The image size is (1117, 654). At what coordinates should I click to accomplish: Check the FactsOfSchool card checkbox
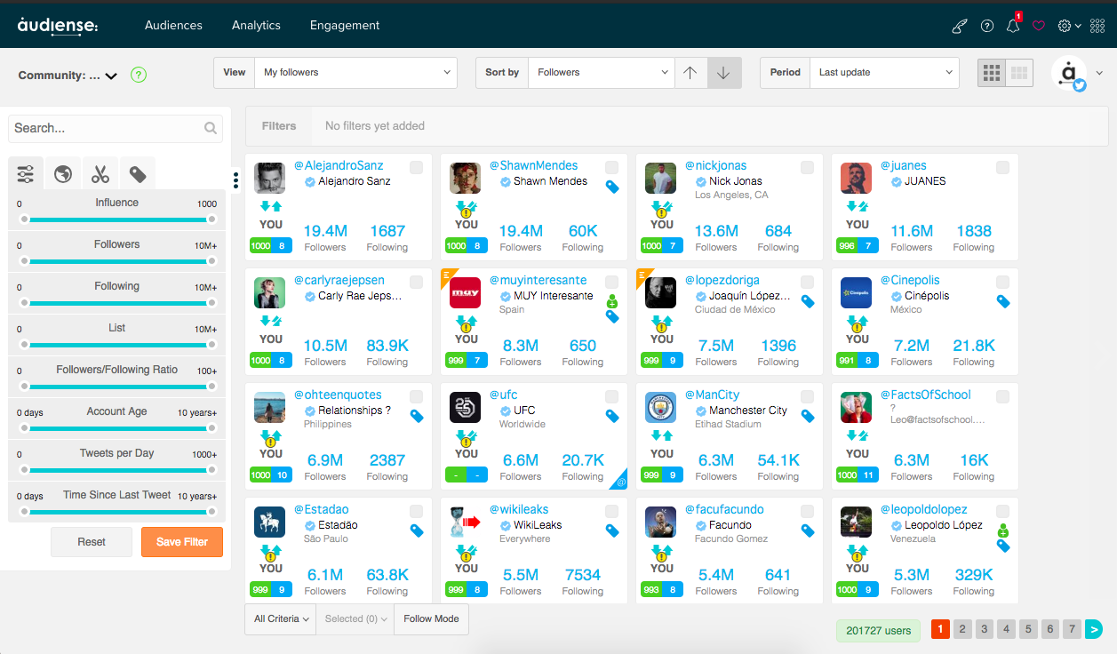coord(1002,396)
